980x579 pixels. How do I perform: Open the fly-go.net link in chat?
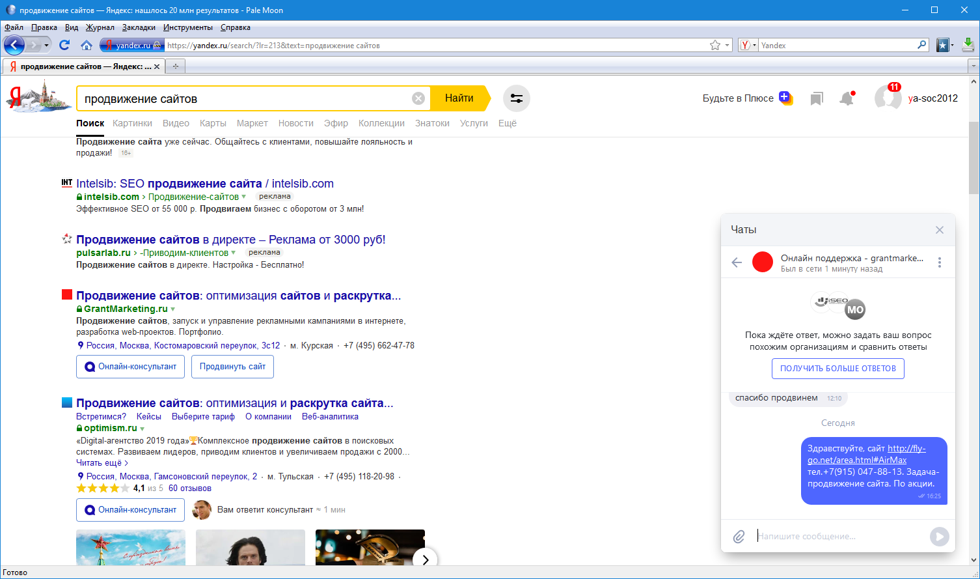click(x=866, y=454)
